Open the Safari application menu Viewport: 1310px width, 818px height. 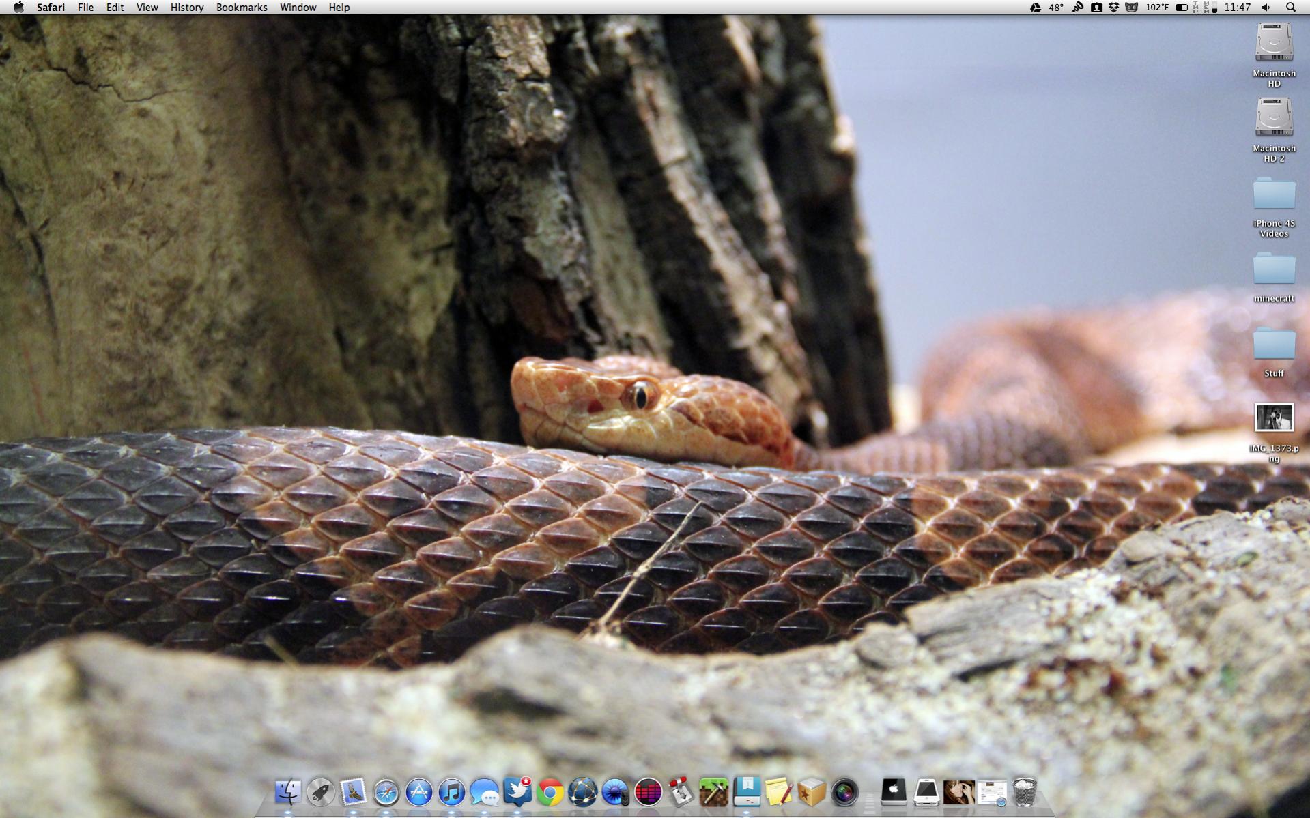(51, 8)
